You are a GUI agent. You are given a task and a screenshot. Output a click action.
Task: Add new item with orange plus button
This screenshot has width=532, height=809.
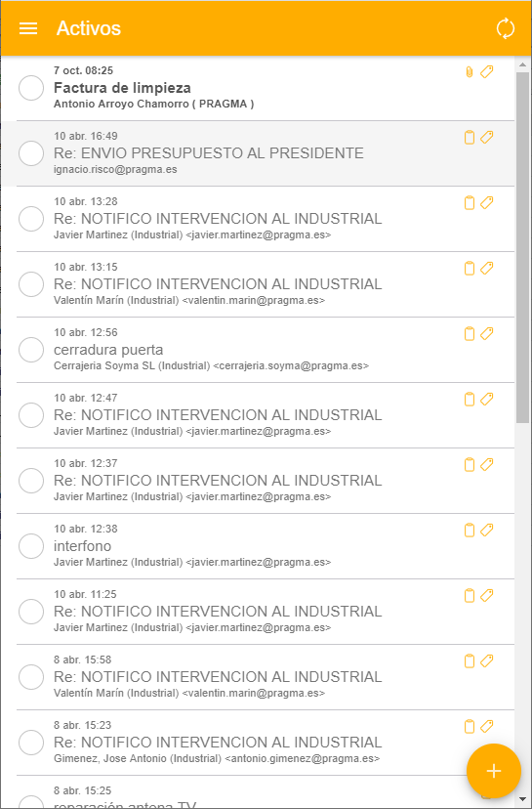pyautogui.click(x=493, y=771)
